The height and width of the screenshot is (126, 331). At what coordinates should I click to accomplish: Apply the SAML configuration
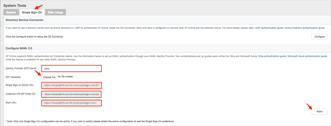319,111
